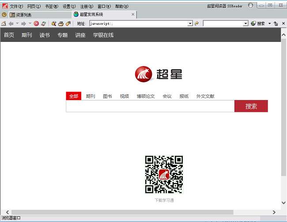Viewport: 287px width, 222px height.
Task: Click the QR code image
Action: coord(164,174)
